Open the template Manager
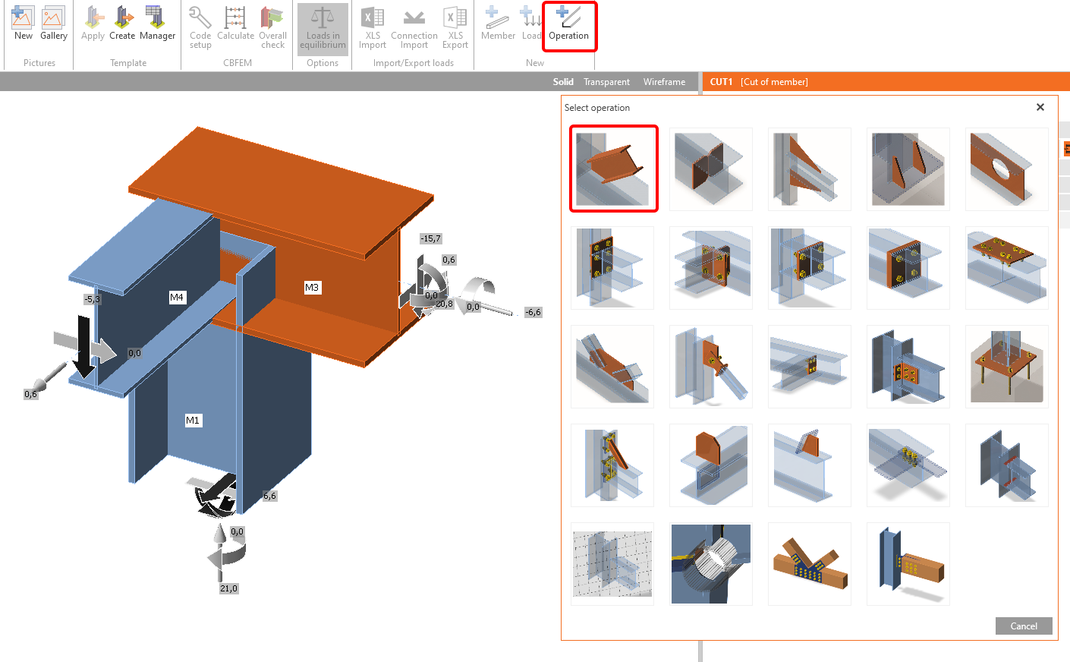Viewport: 1070px width, 662px height. coord(157,25)
